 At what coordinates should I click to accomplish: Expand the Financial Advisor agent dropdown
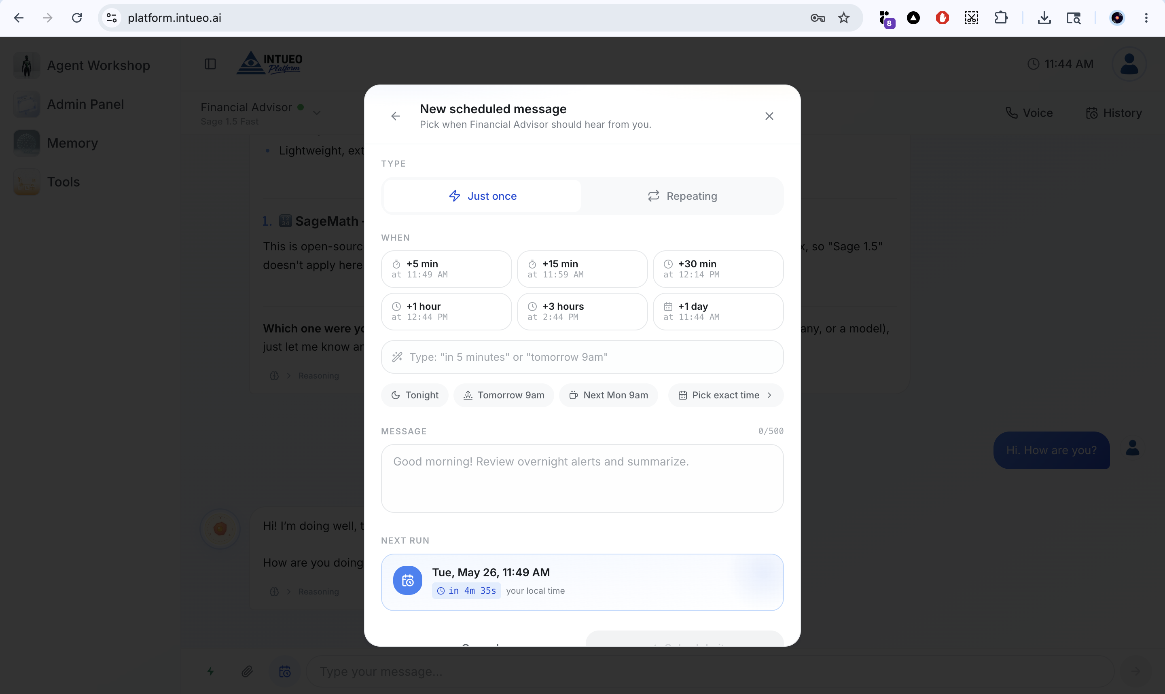click(317, 113)
